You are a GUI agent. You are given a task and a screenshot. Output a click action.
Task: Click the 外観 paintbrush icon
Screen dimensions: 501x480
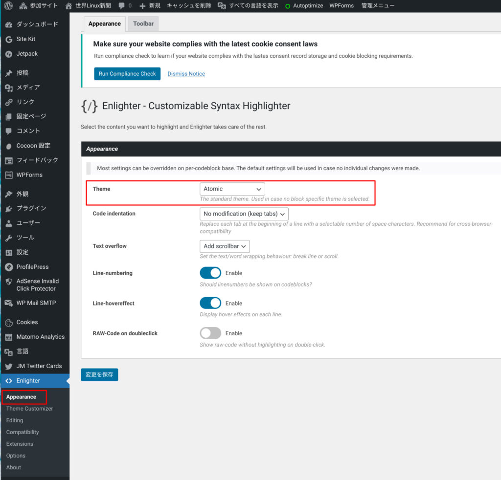coord(9,194)
